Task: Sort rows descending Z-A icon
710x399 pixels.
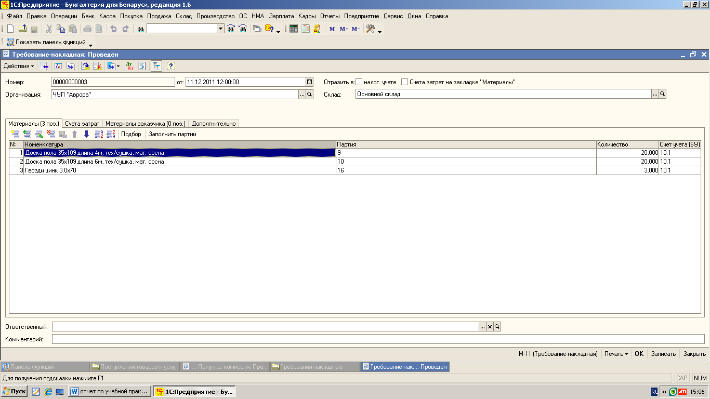Action: pos(111,134)
